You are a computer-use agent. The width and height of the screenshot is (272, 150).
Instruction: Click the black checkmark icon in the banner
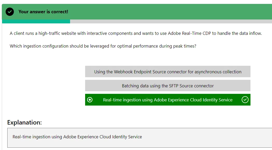click(x=10, y=12)
